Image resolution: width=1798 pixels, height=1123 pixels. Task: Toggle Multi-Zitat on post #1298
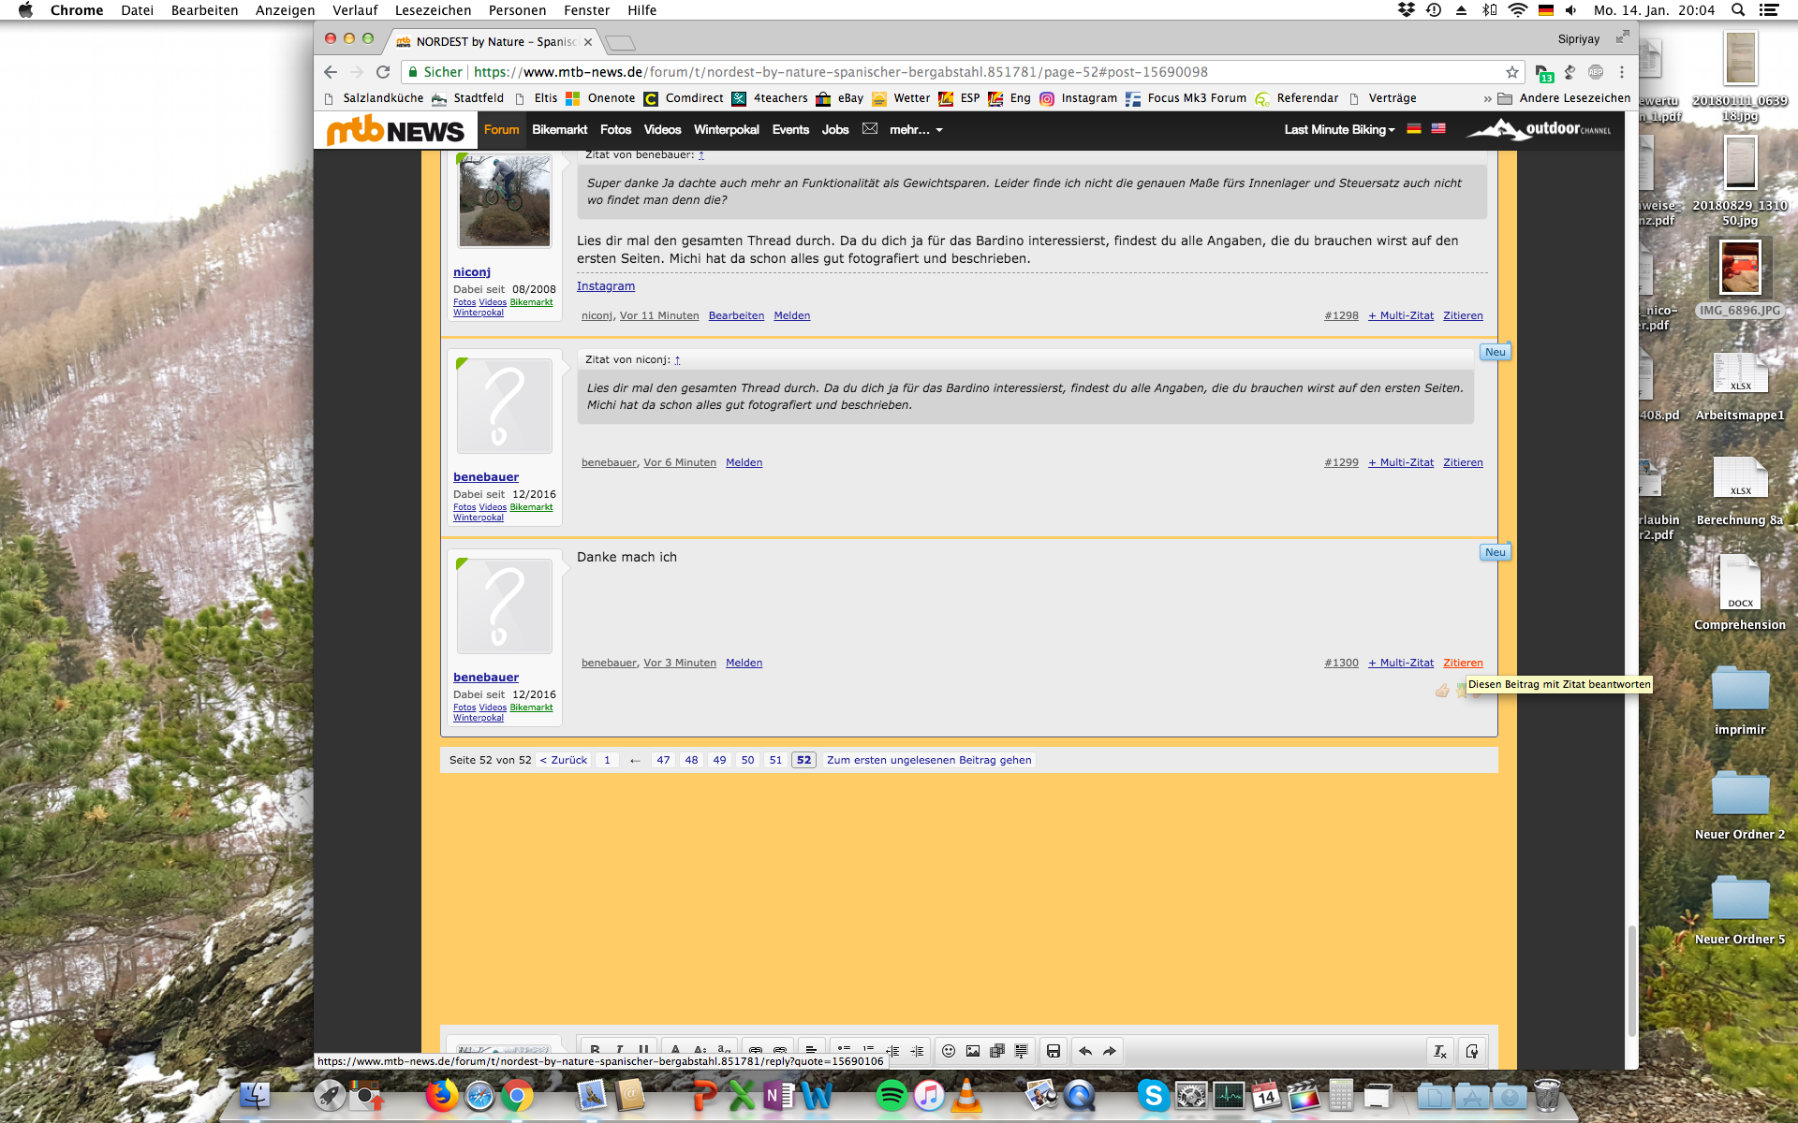tap(1401, 315)
